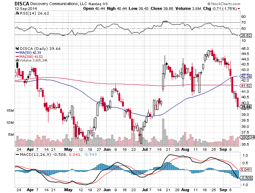
Task: Click the 'RSI(14) 26.62' label
Action: [35, 13]
